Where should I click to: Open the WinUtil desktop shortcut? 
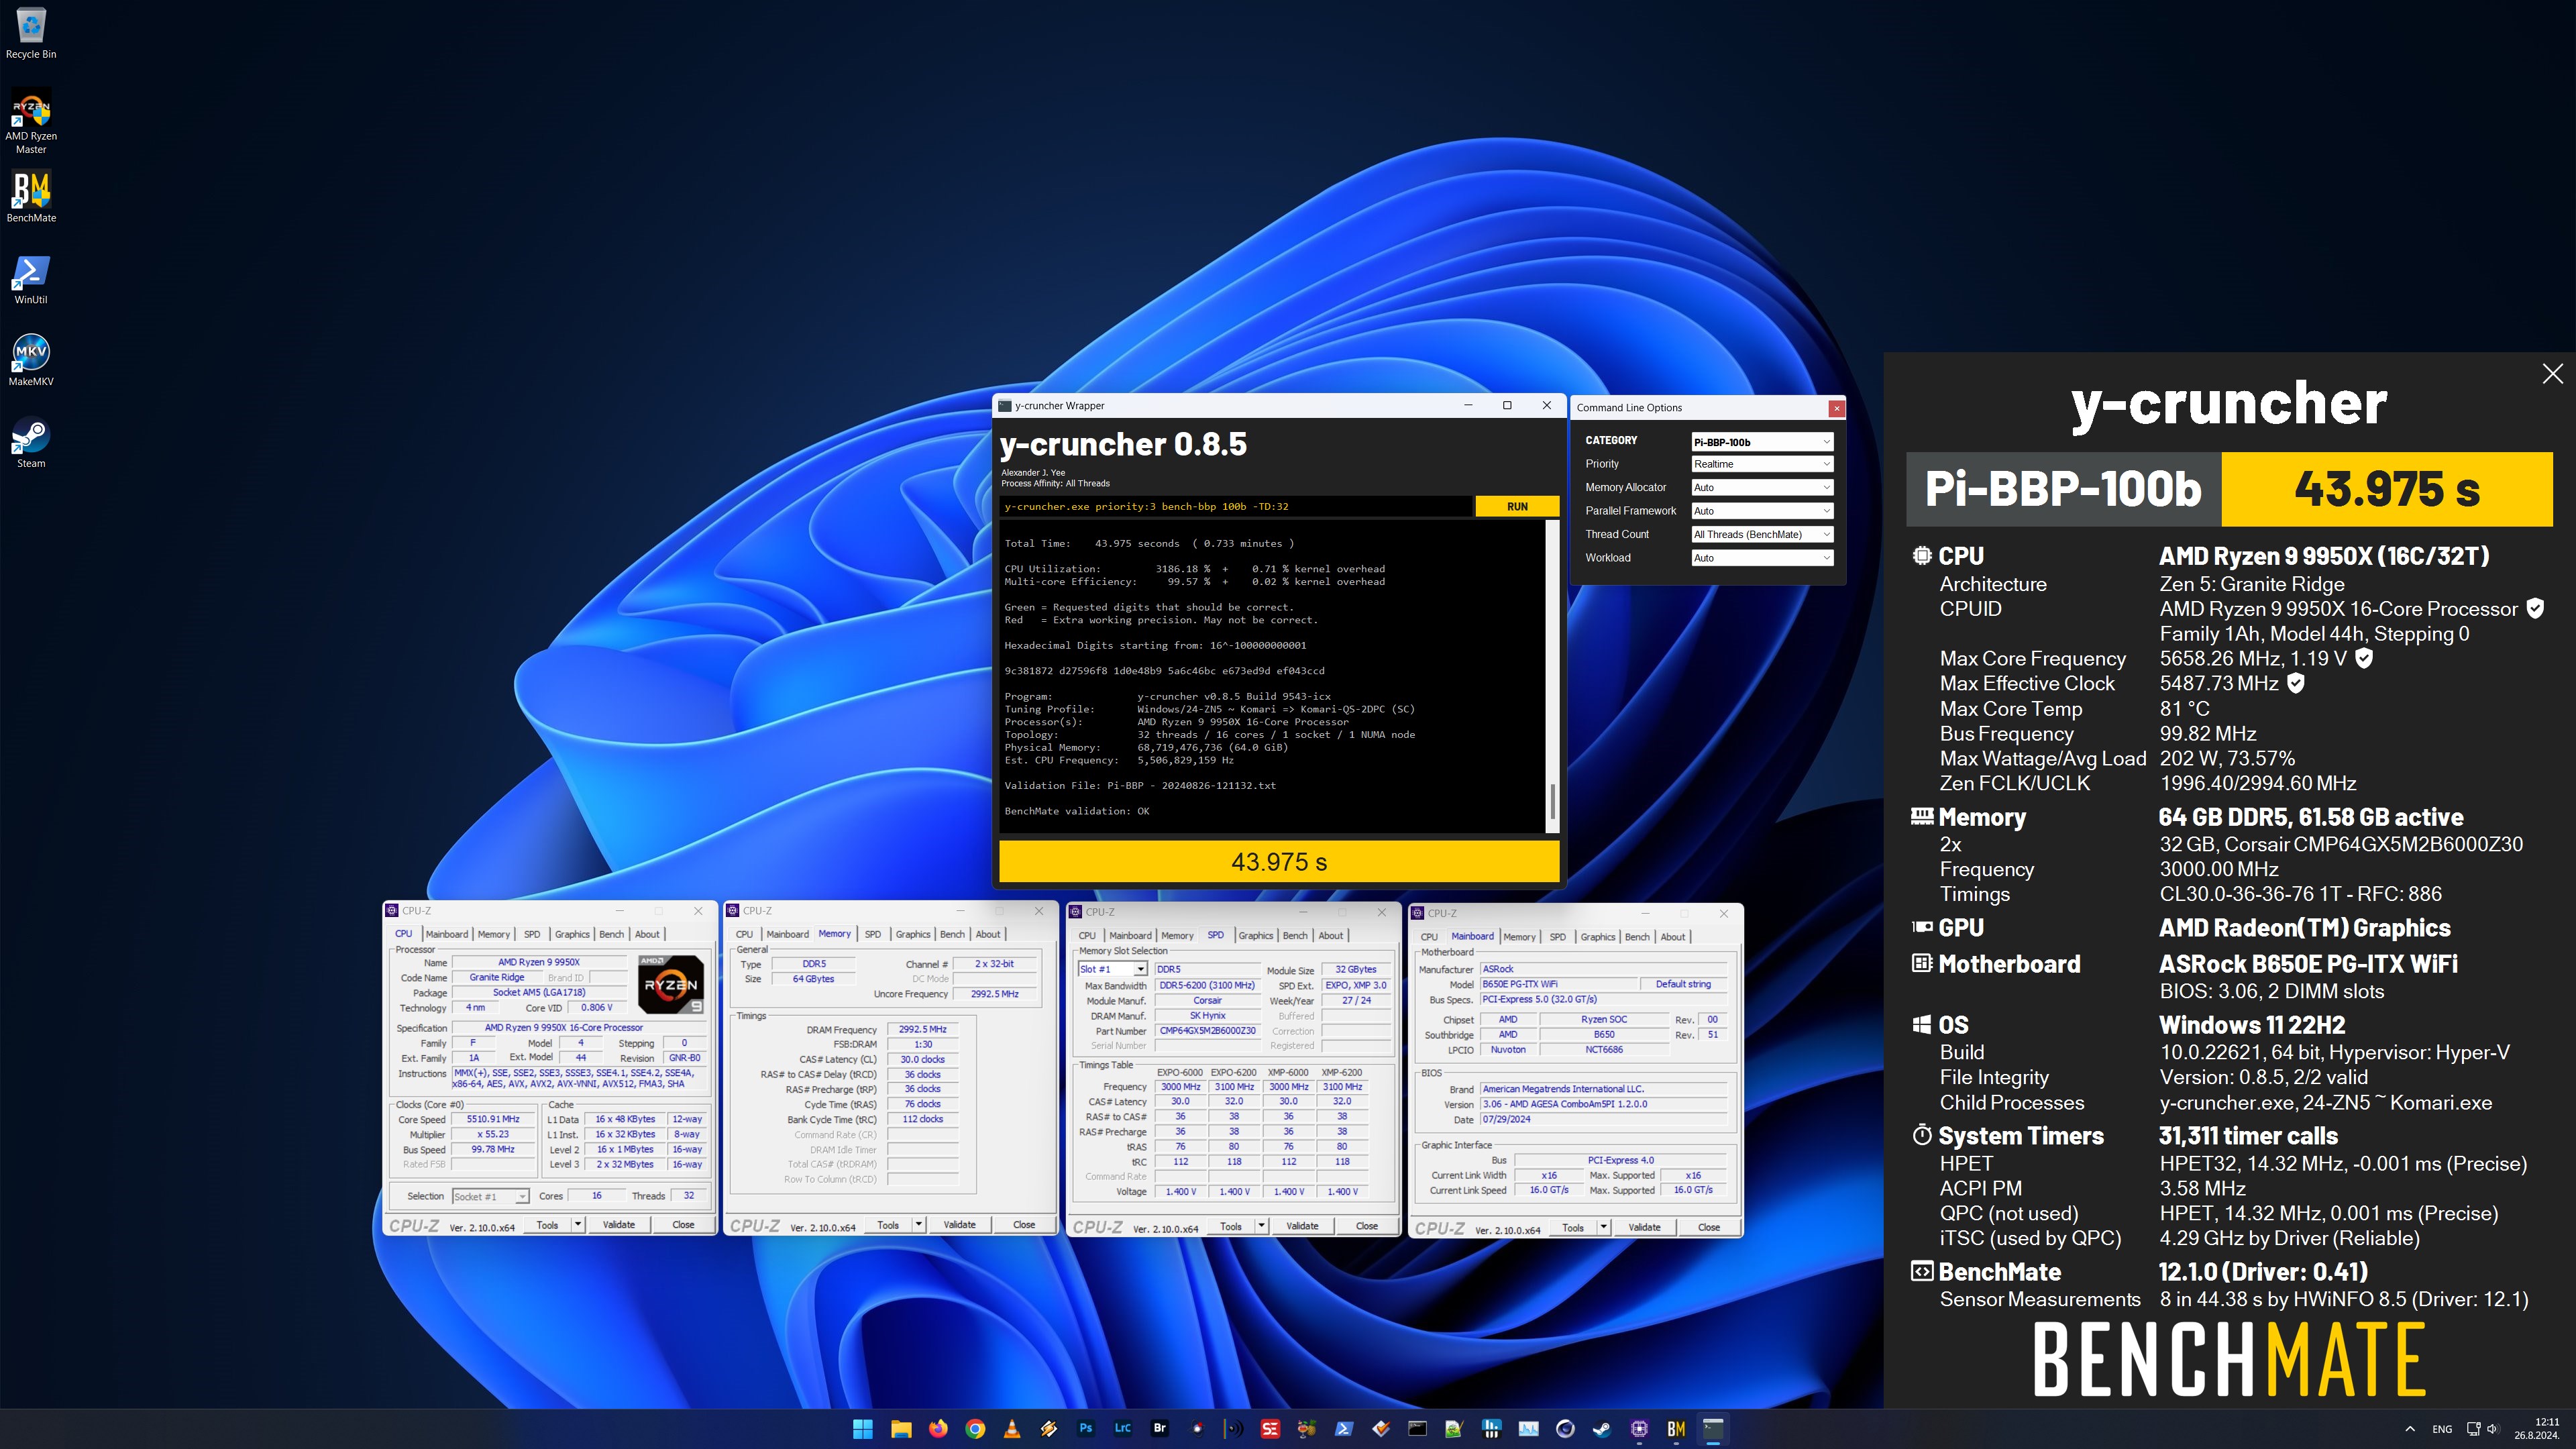pyautogui.click(x=31, y=279)
